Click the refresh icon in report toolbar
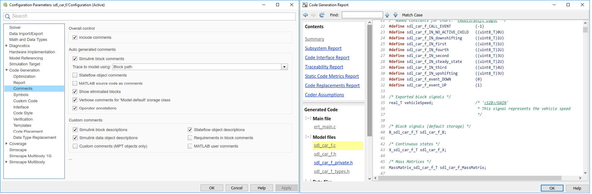 pos(322,15)
